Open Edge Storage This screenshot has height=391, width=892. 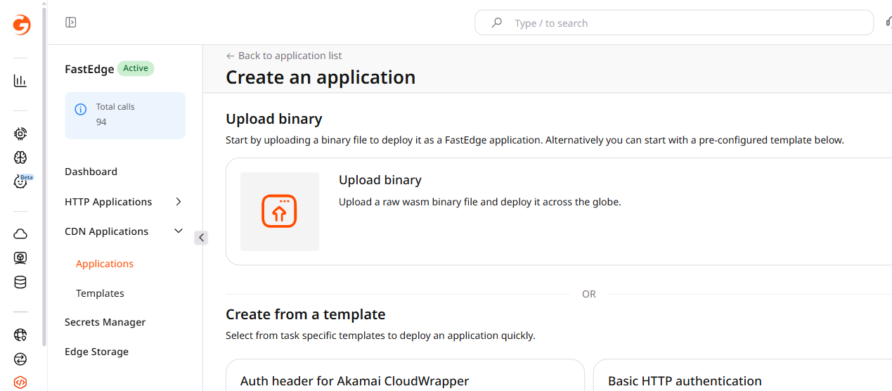click(96, 352)
